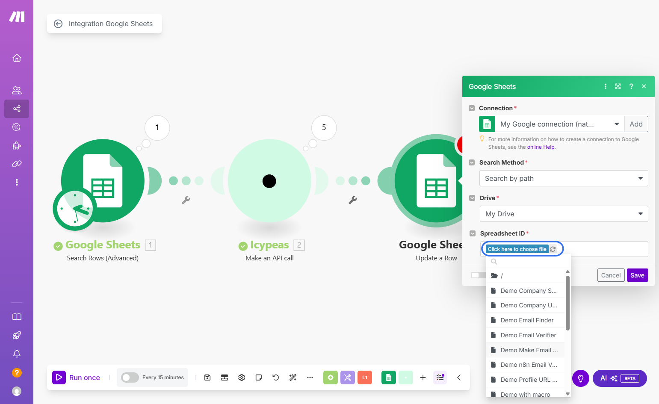
Task: Select Demo Profile URL ... file
Action: click(x=526, y=380)
